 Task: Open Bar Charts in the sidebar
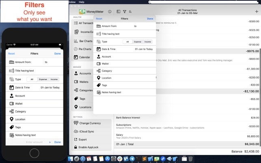pos(83,41)
